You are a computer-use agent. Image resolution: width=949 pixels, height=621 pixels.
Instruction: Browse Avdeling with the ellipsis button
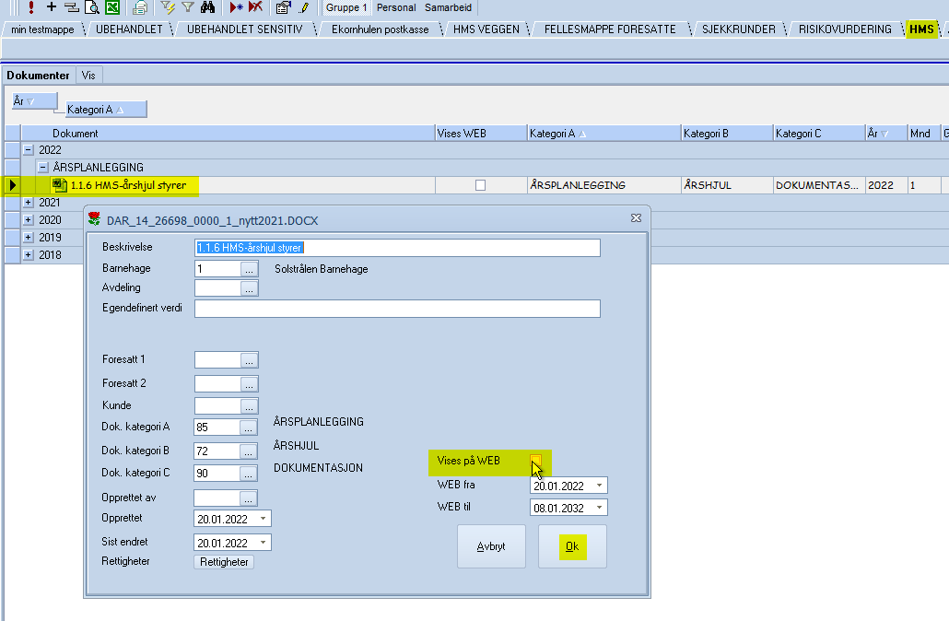point(249,288)
